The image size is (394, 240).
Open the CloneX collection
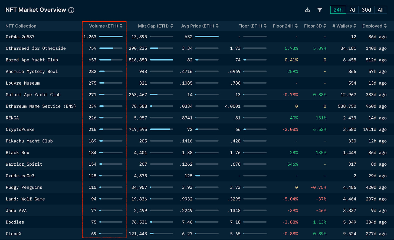(14, 234)
